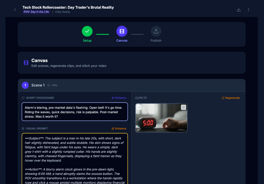This screenshot has width=264, height=184.
Task: Regenerate the Scene 1 clips
Action: pyautogui.click(x=230, y=98)
